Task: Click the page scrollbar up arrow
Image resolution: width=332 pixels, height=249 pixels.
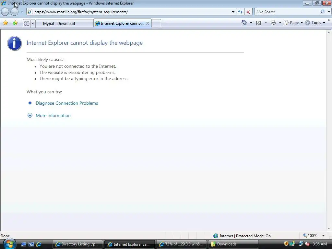Action: pos(329,33)
